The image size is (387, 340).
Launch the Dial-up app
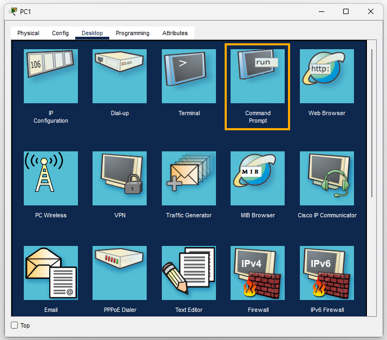[120, 76]
